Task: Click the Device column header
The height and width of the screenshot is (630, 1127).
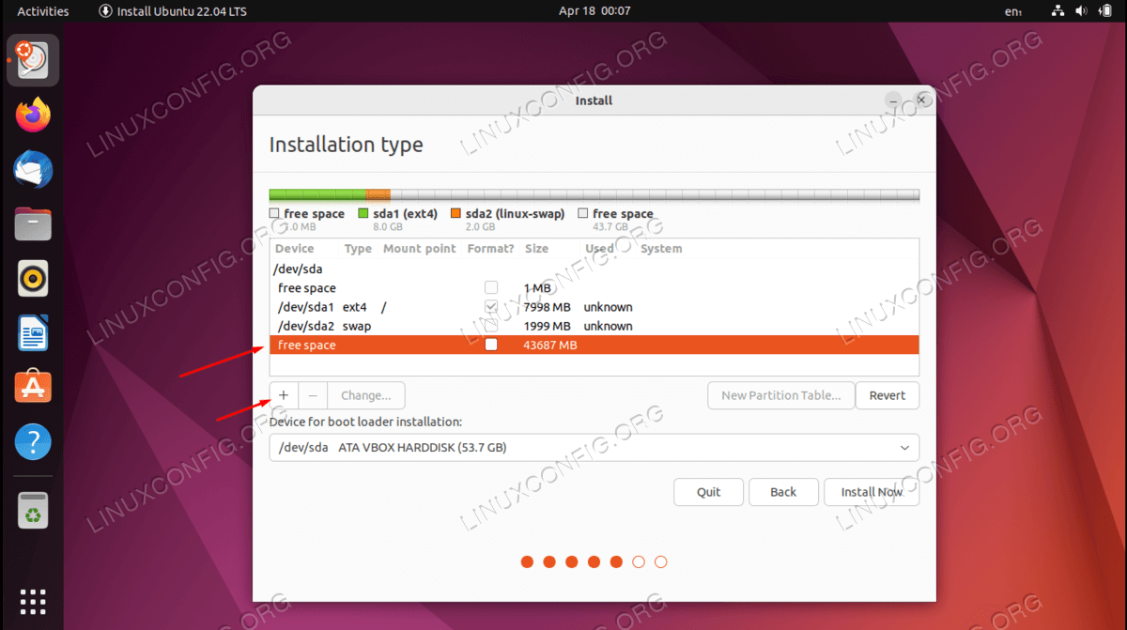Action: pyautogui.click(x=295, y=249)
